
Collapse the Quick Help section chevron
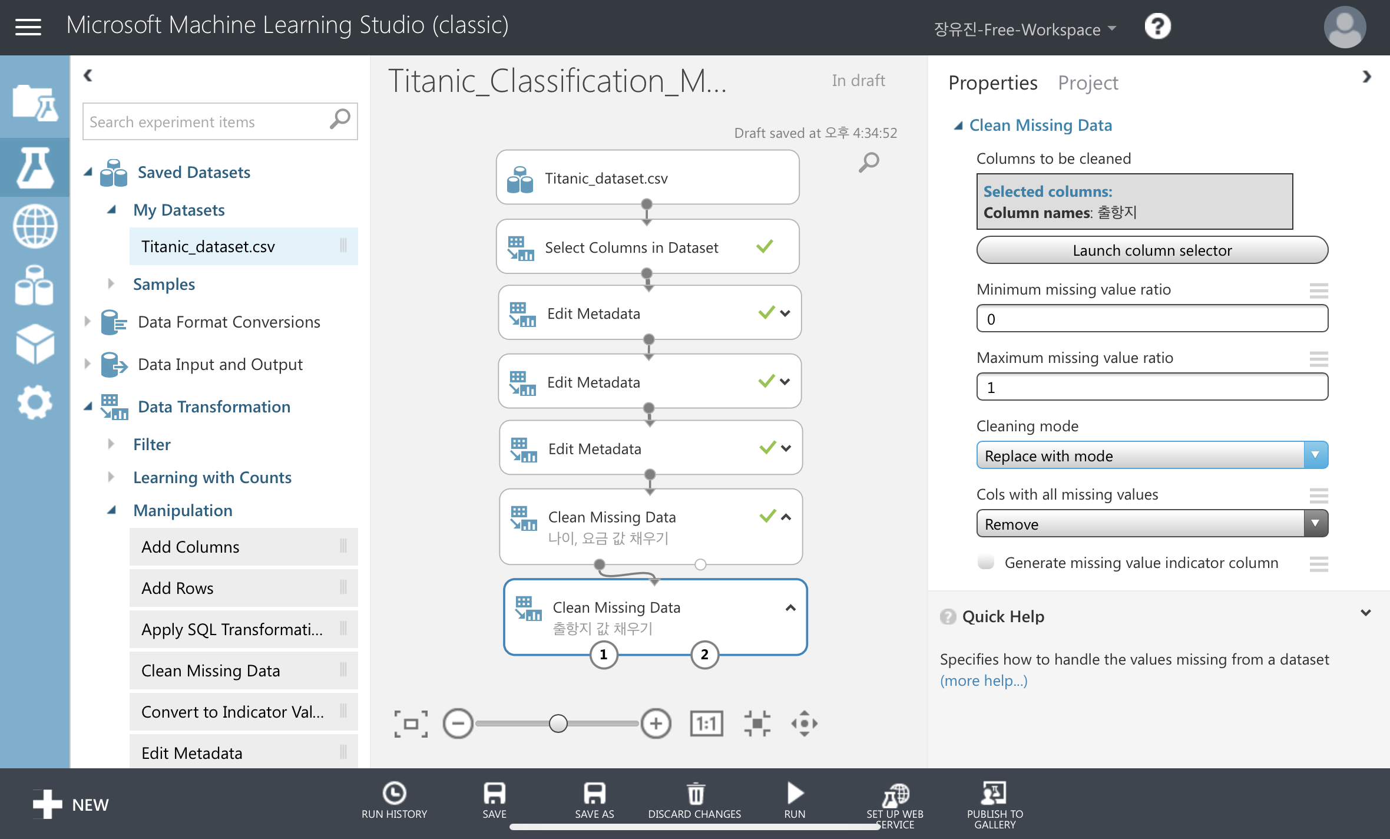1366,613
